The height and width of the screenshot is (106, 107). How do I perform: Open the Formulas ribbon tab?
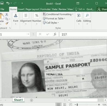[45, 9]
